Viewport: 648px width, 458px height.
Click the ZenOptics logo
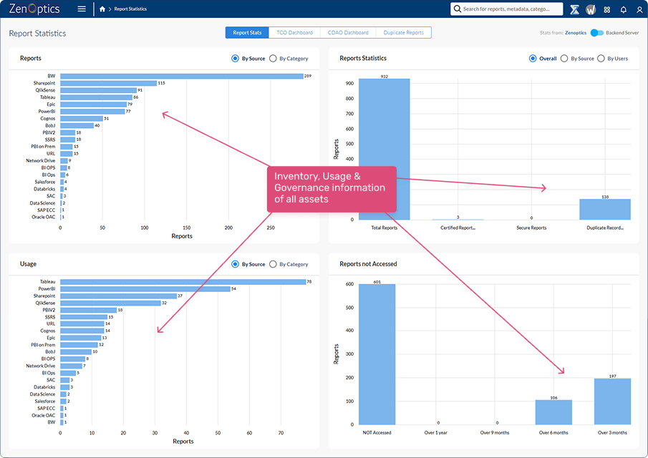click(x=34, y=9)
